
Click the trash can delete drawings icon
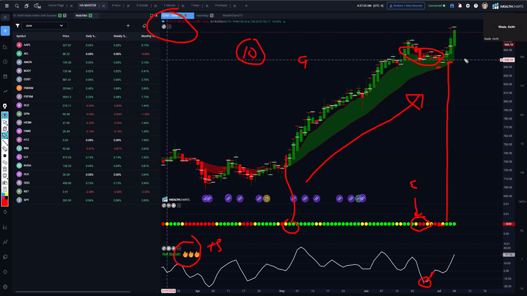coord(5,169)
